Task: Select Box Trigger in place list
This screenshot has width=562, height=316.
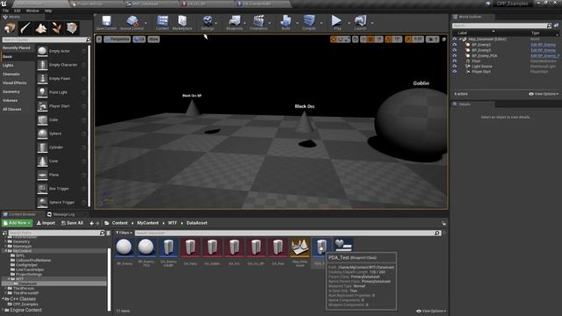Action: click(61, 189)
